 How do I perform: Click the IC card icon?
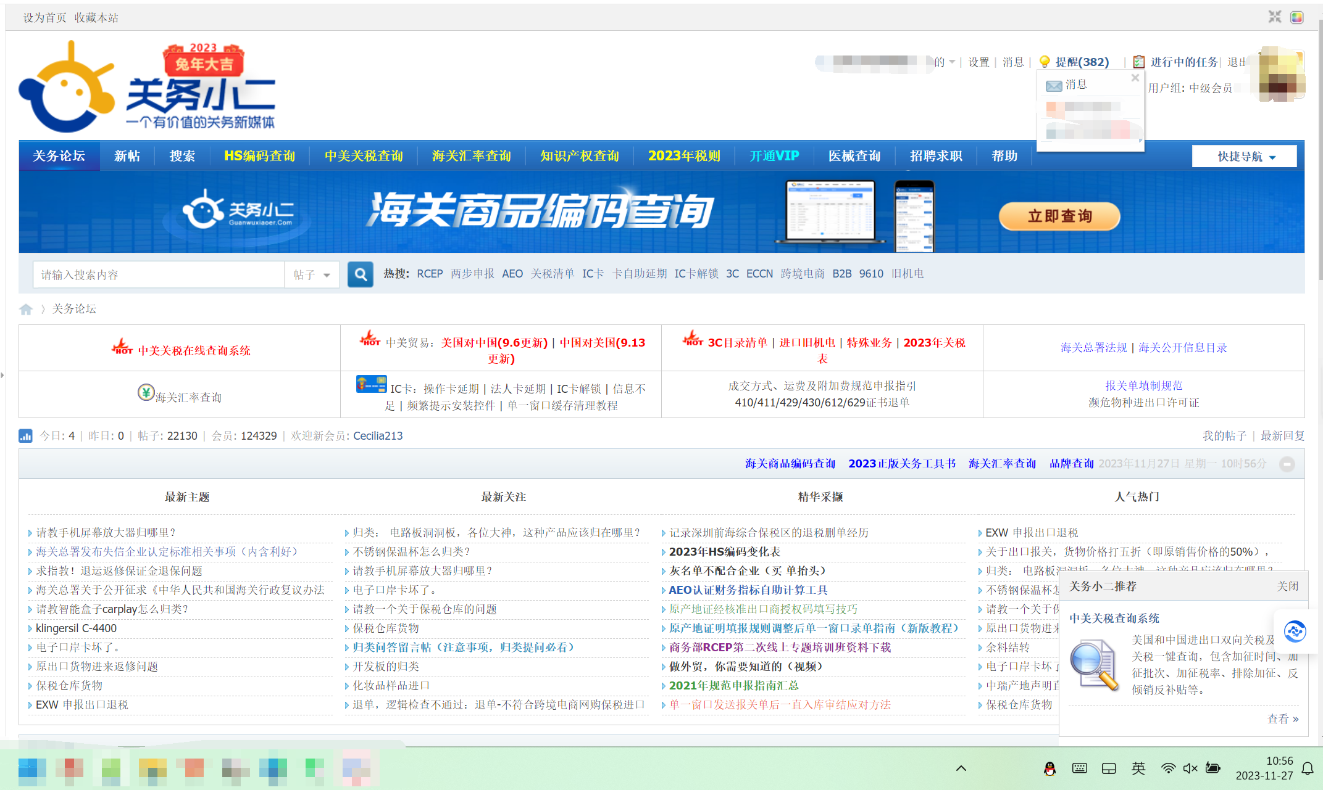372,384
